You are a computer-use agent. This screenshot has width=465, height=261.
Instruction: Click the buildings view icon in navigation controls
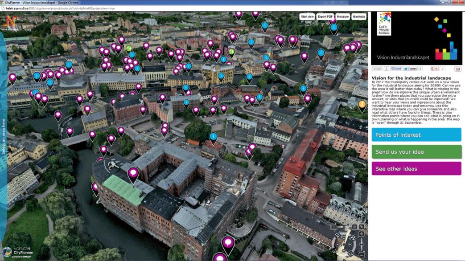[x=355, y=227]
